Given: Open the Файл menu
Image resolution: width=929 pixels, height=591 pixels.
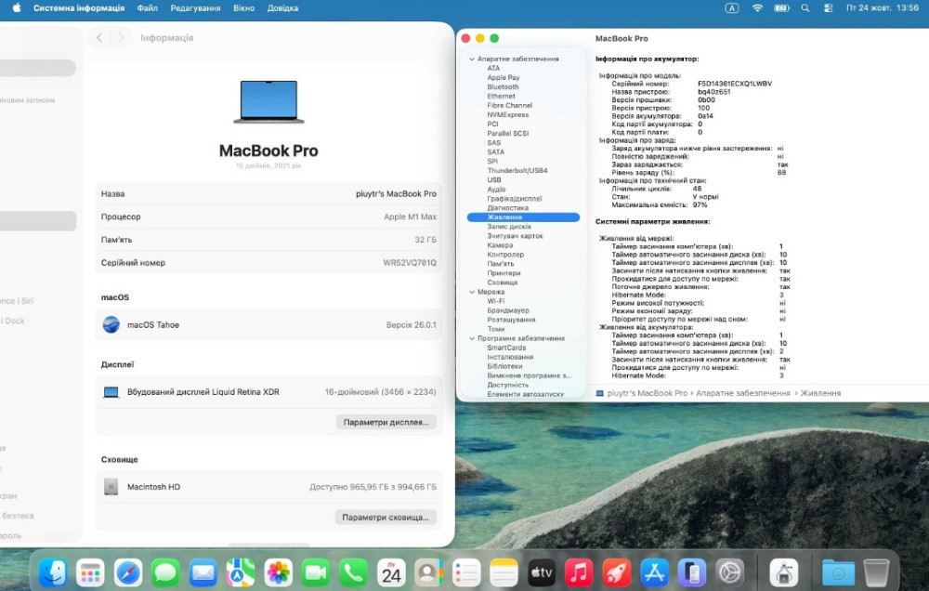Looking at the screenshot, I should (148, 7).
